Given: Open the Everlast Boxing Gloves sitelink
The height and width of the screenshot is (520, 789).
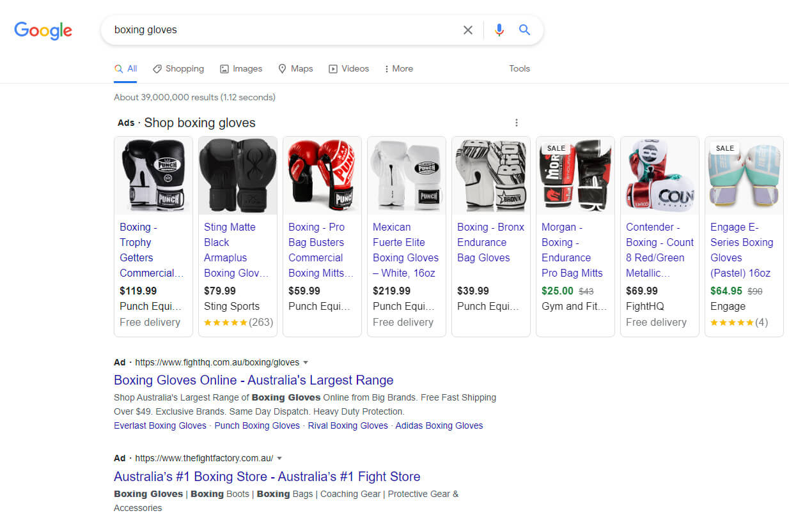Looking at the screenshot, I should click(x=160, y=425).
